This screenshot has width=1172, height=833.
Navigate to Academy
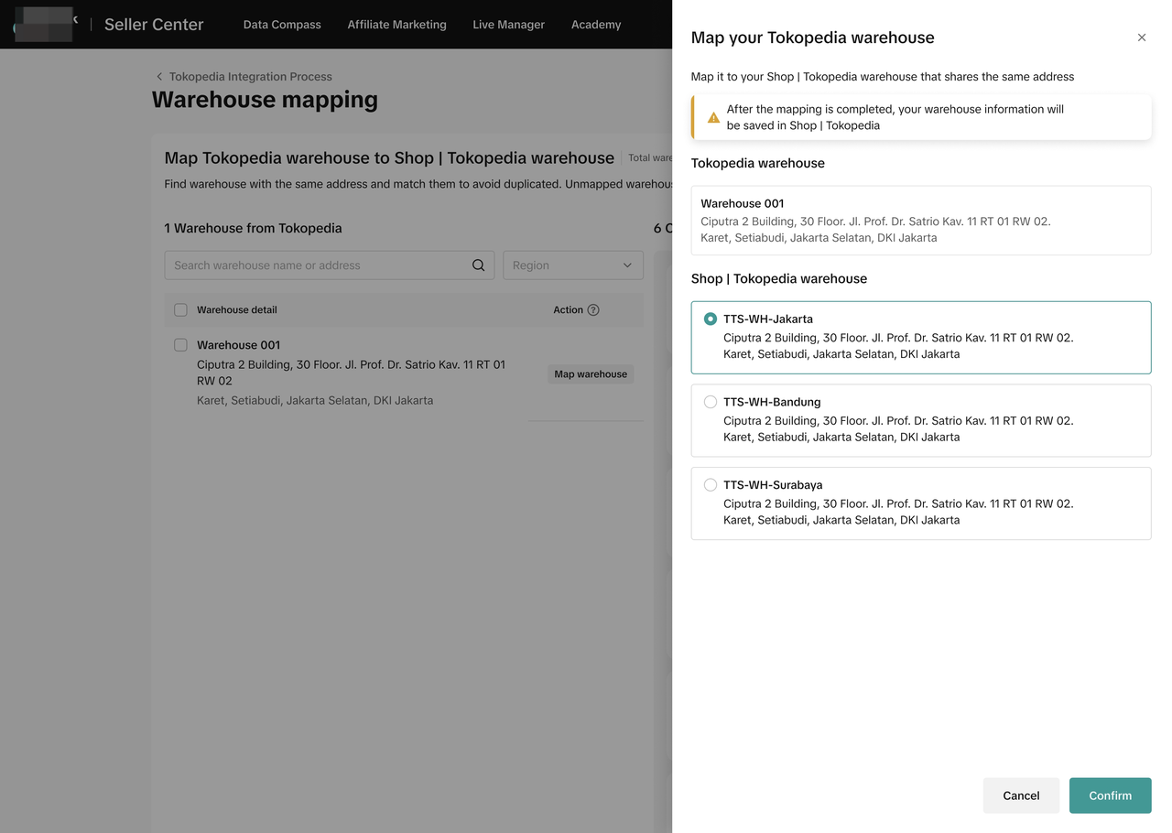596,25
